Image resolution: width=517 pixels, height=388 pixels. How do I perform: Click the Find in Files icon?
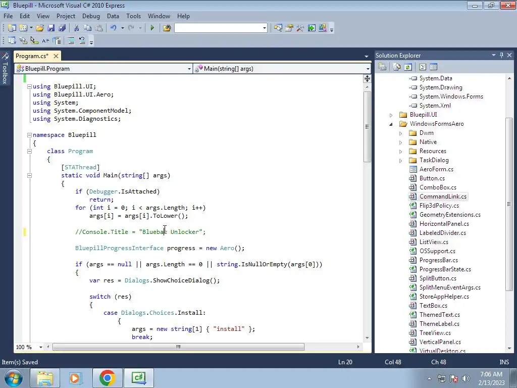[167, 28]
